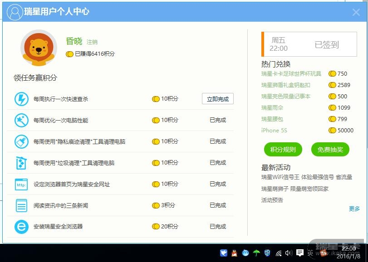Click the coin icon next to 750

tap(332, 73)
